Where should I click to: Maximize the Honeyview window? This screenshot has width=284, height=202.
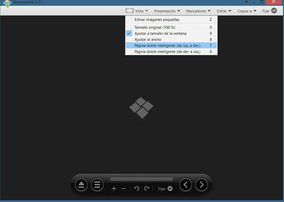[x=262, y=2]
